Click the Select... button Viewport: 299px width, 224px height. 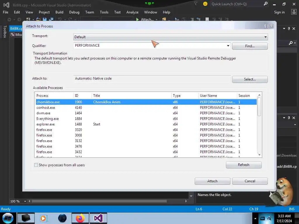[x=250, y=79]
